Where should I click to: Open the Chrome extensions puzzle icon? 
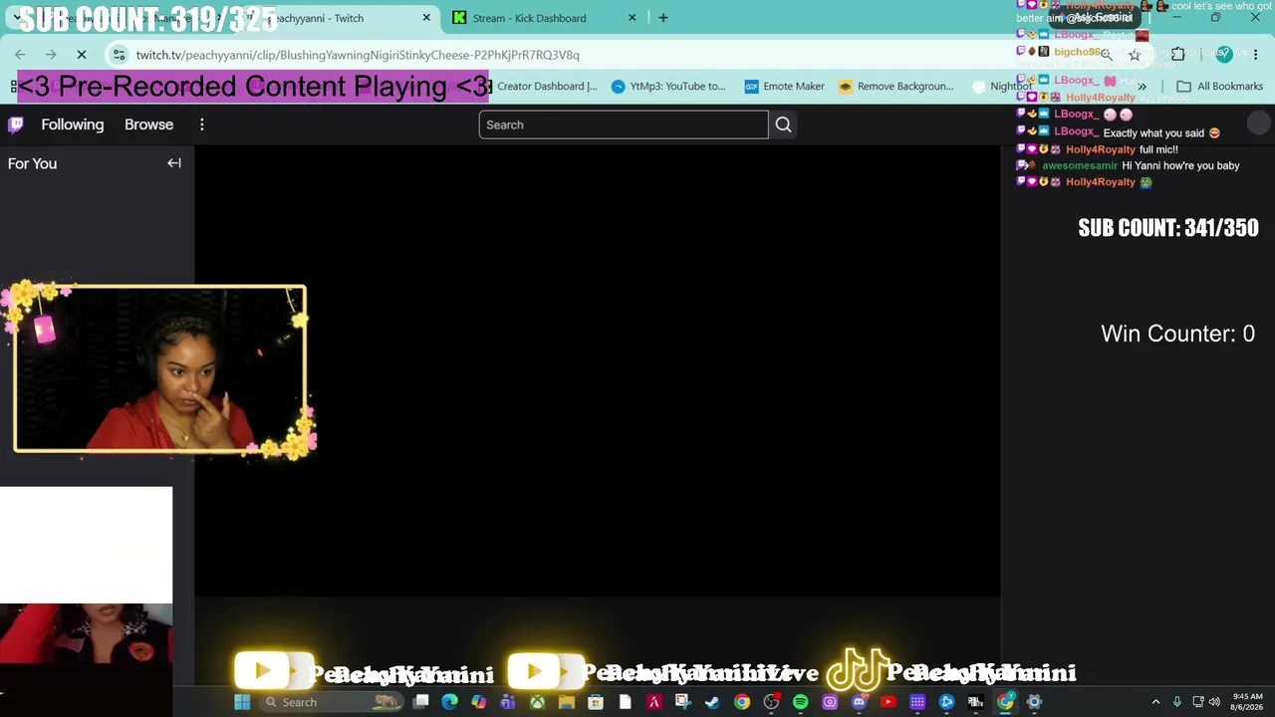click(1178, 55)
